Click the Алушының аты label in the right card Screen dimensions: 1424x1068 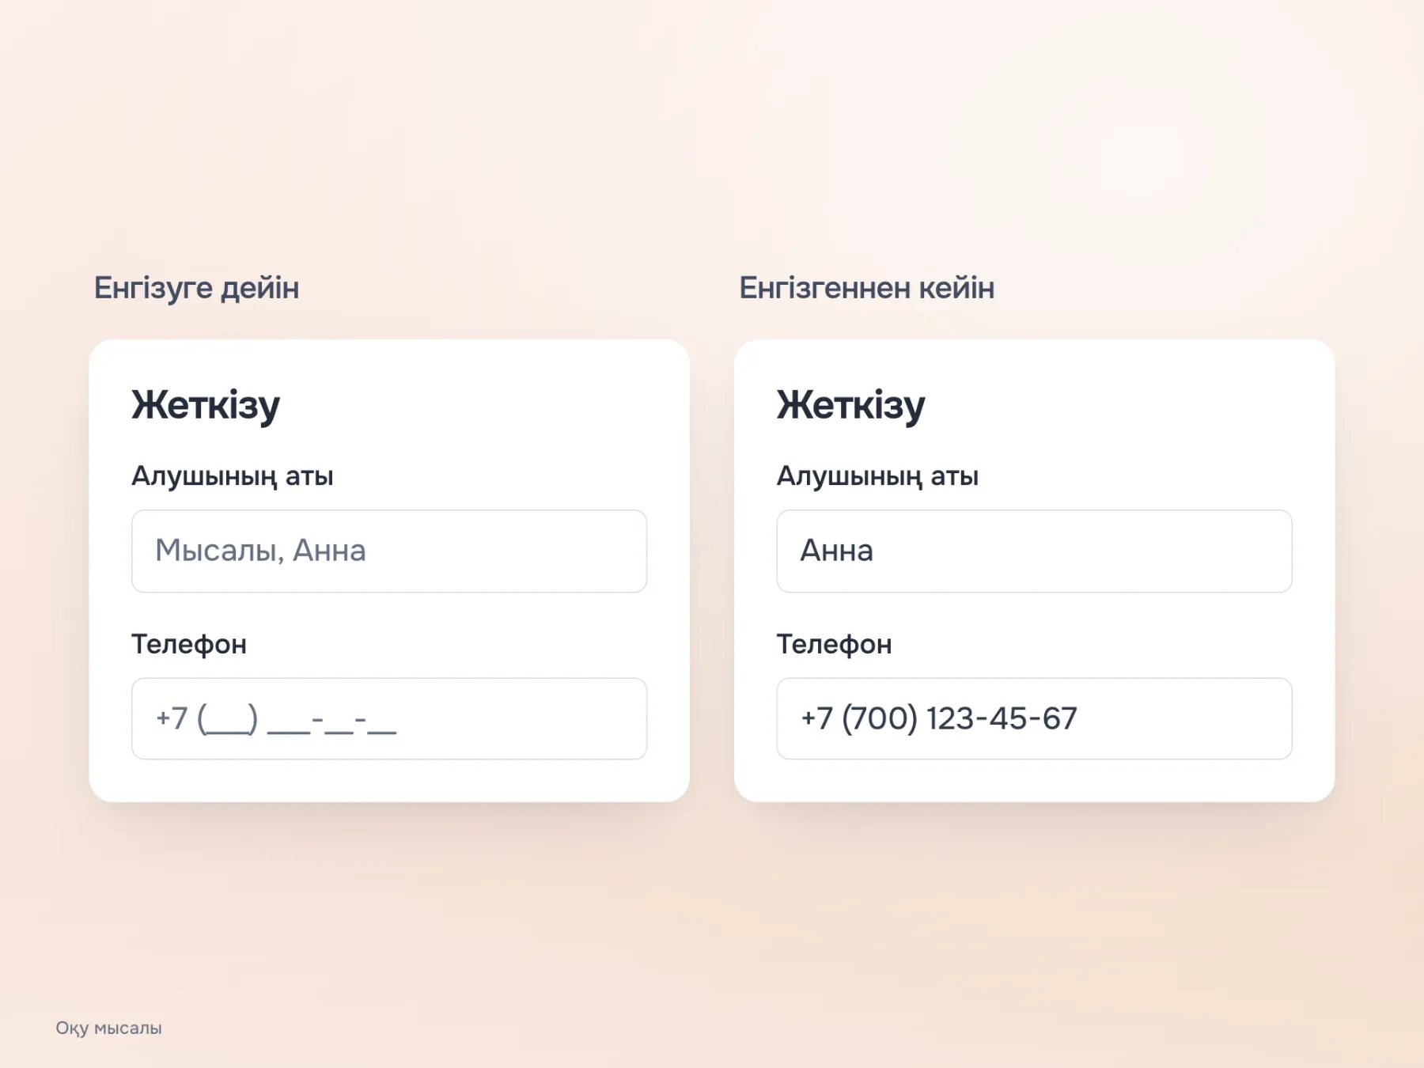(877, 476)
